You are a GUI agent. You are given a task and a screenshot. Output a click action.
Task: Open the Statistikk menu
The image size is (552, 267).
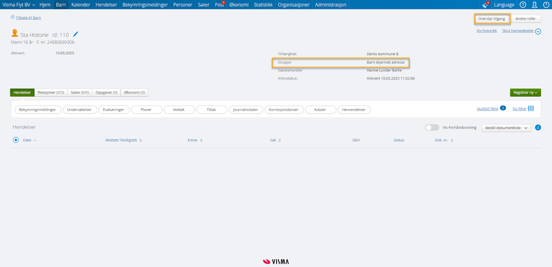coord(263,5)
